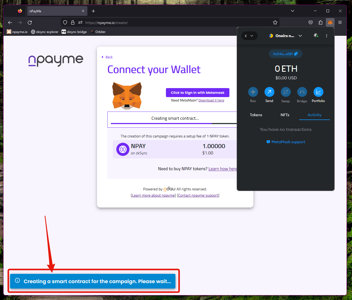Close the nPayMe tab

(83, 11)
